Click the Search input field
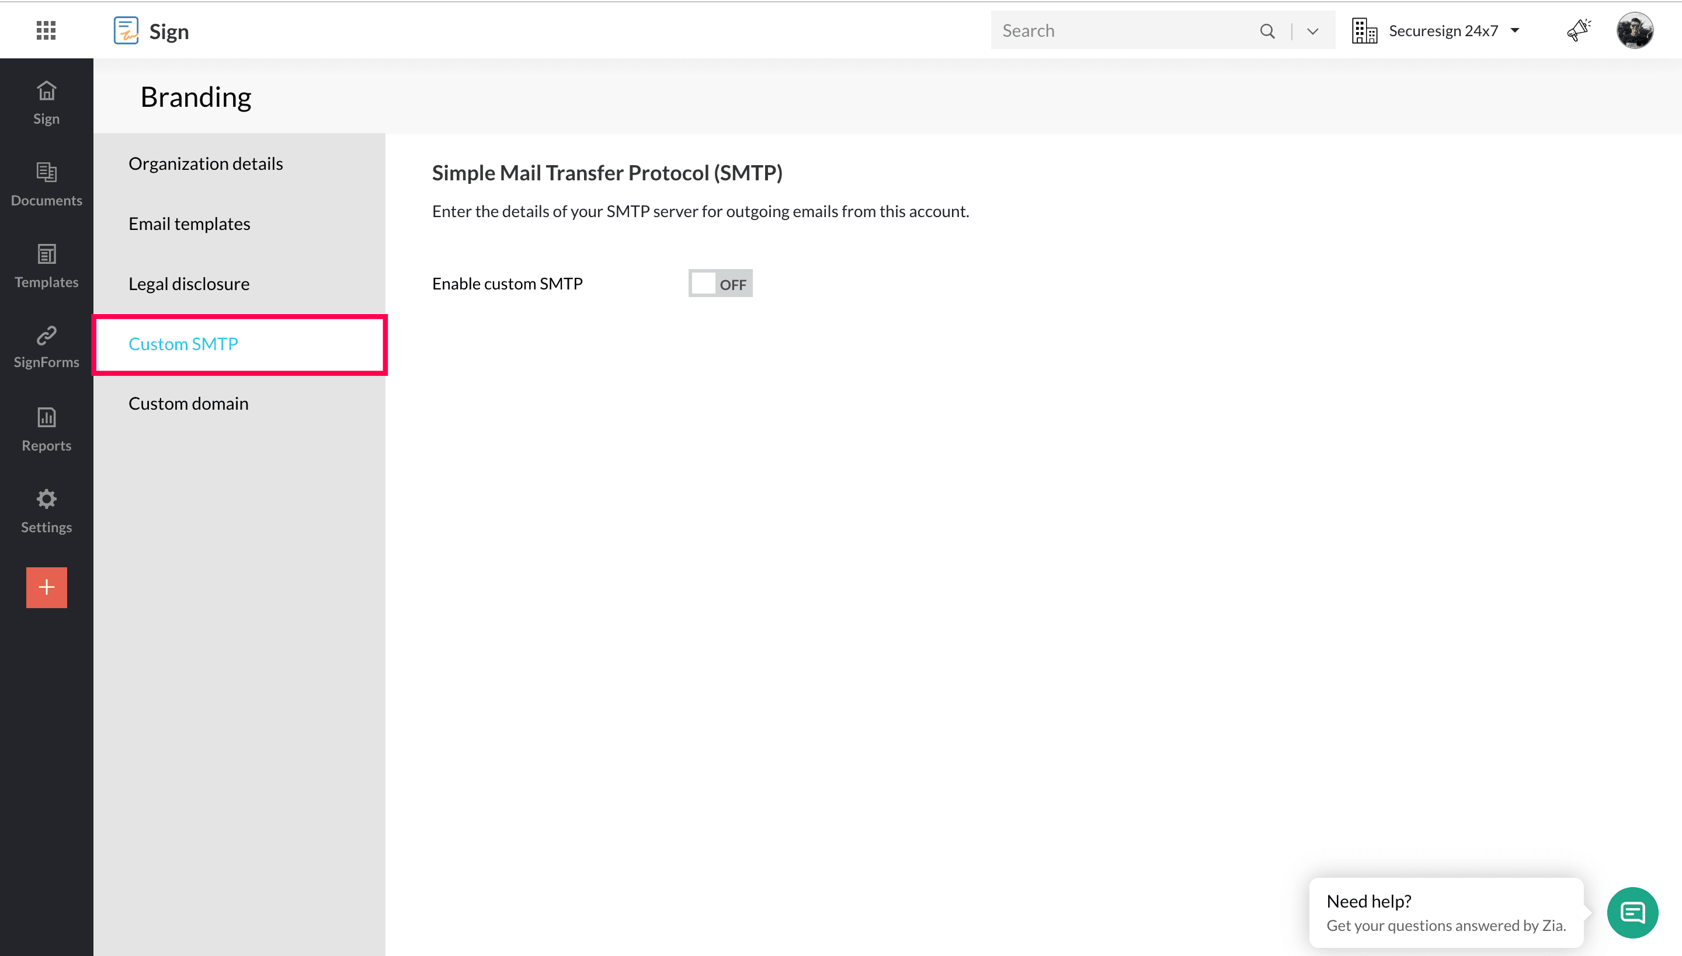Screen dimensions: 1682x956 point(1124,31)
